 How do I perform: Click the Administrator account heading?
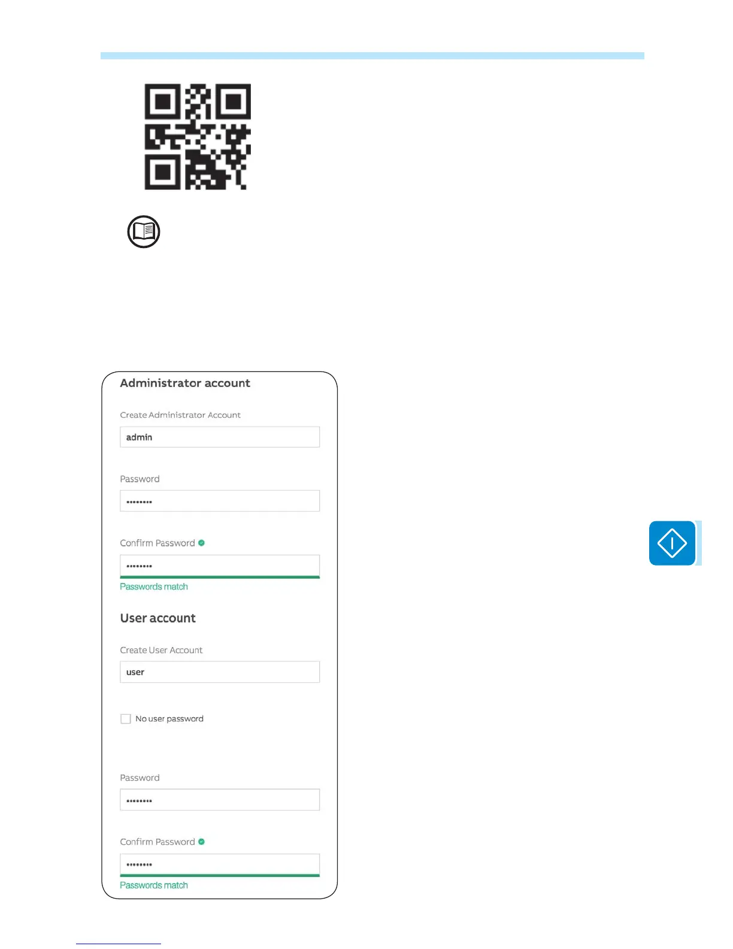click(185, 383)
